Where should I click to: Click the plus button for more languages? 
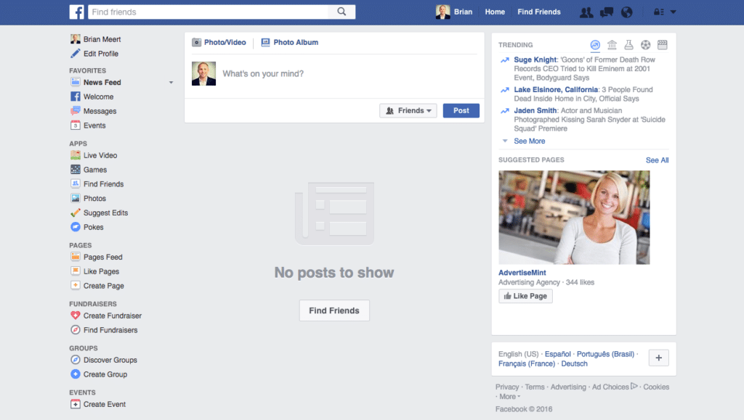click(658, 358)
